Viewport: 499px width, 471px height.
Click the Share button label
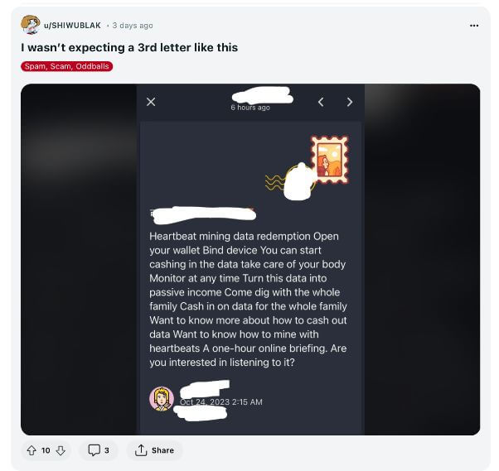[x=162, y=450]
